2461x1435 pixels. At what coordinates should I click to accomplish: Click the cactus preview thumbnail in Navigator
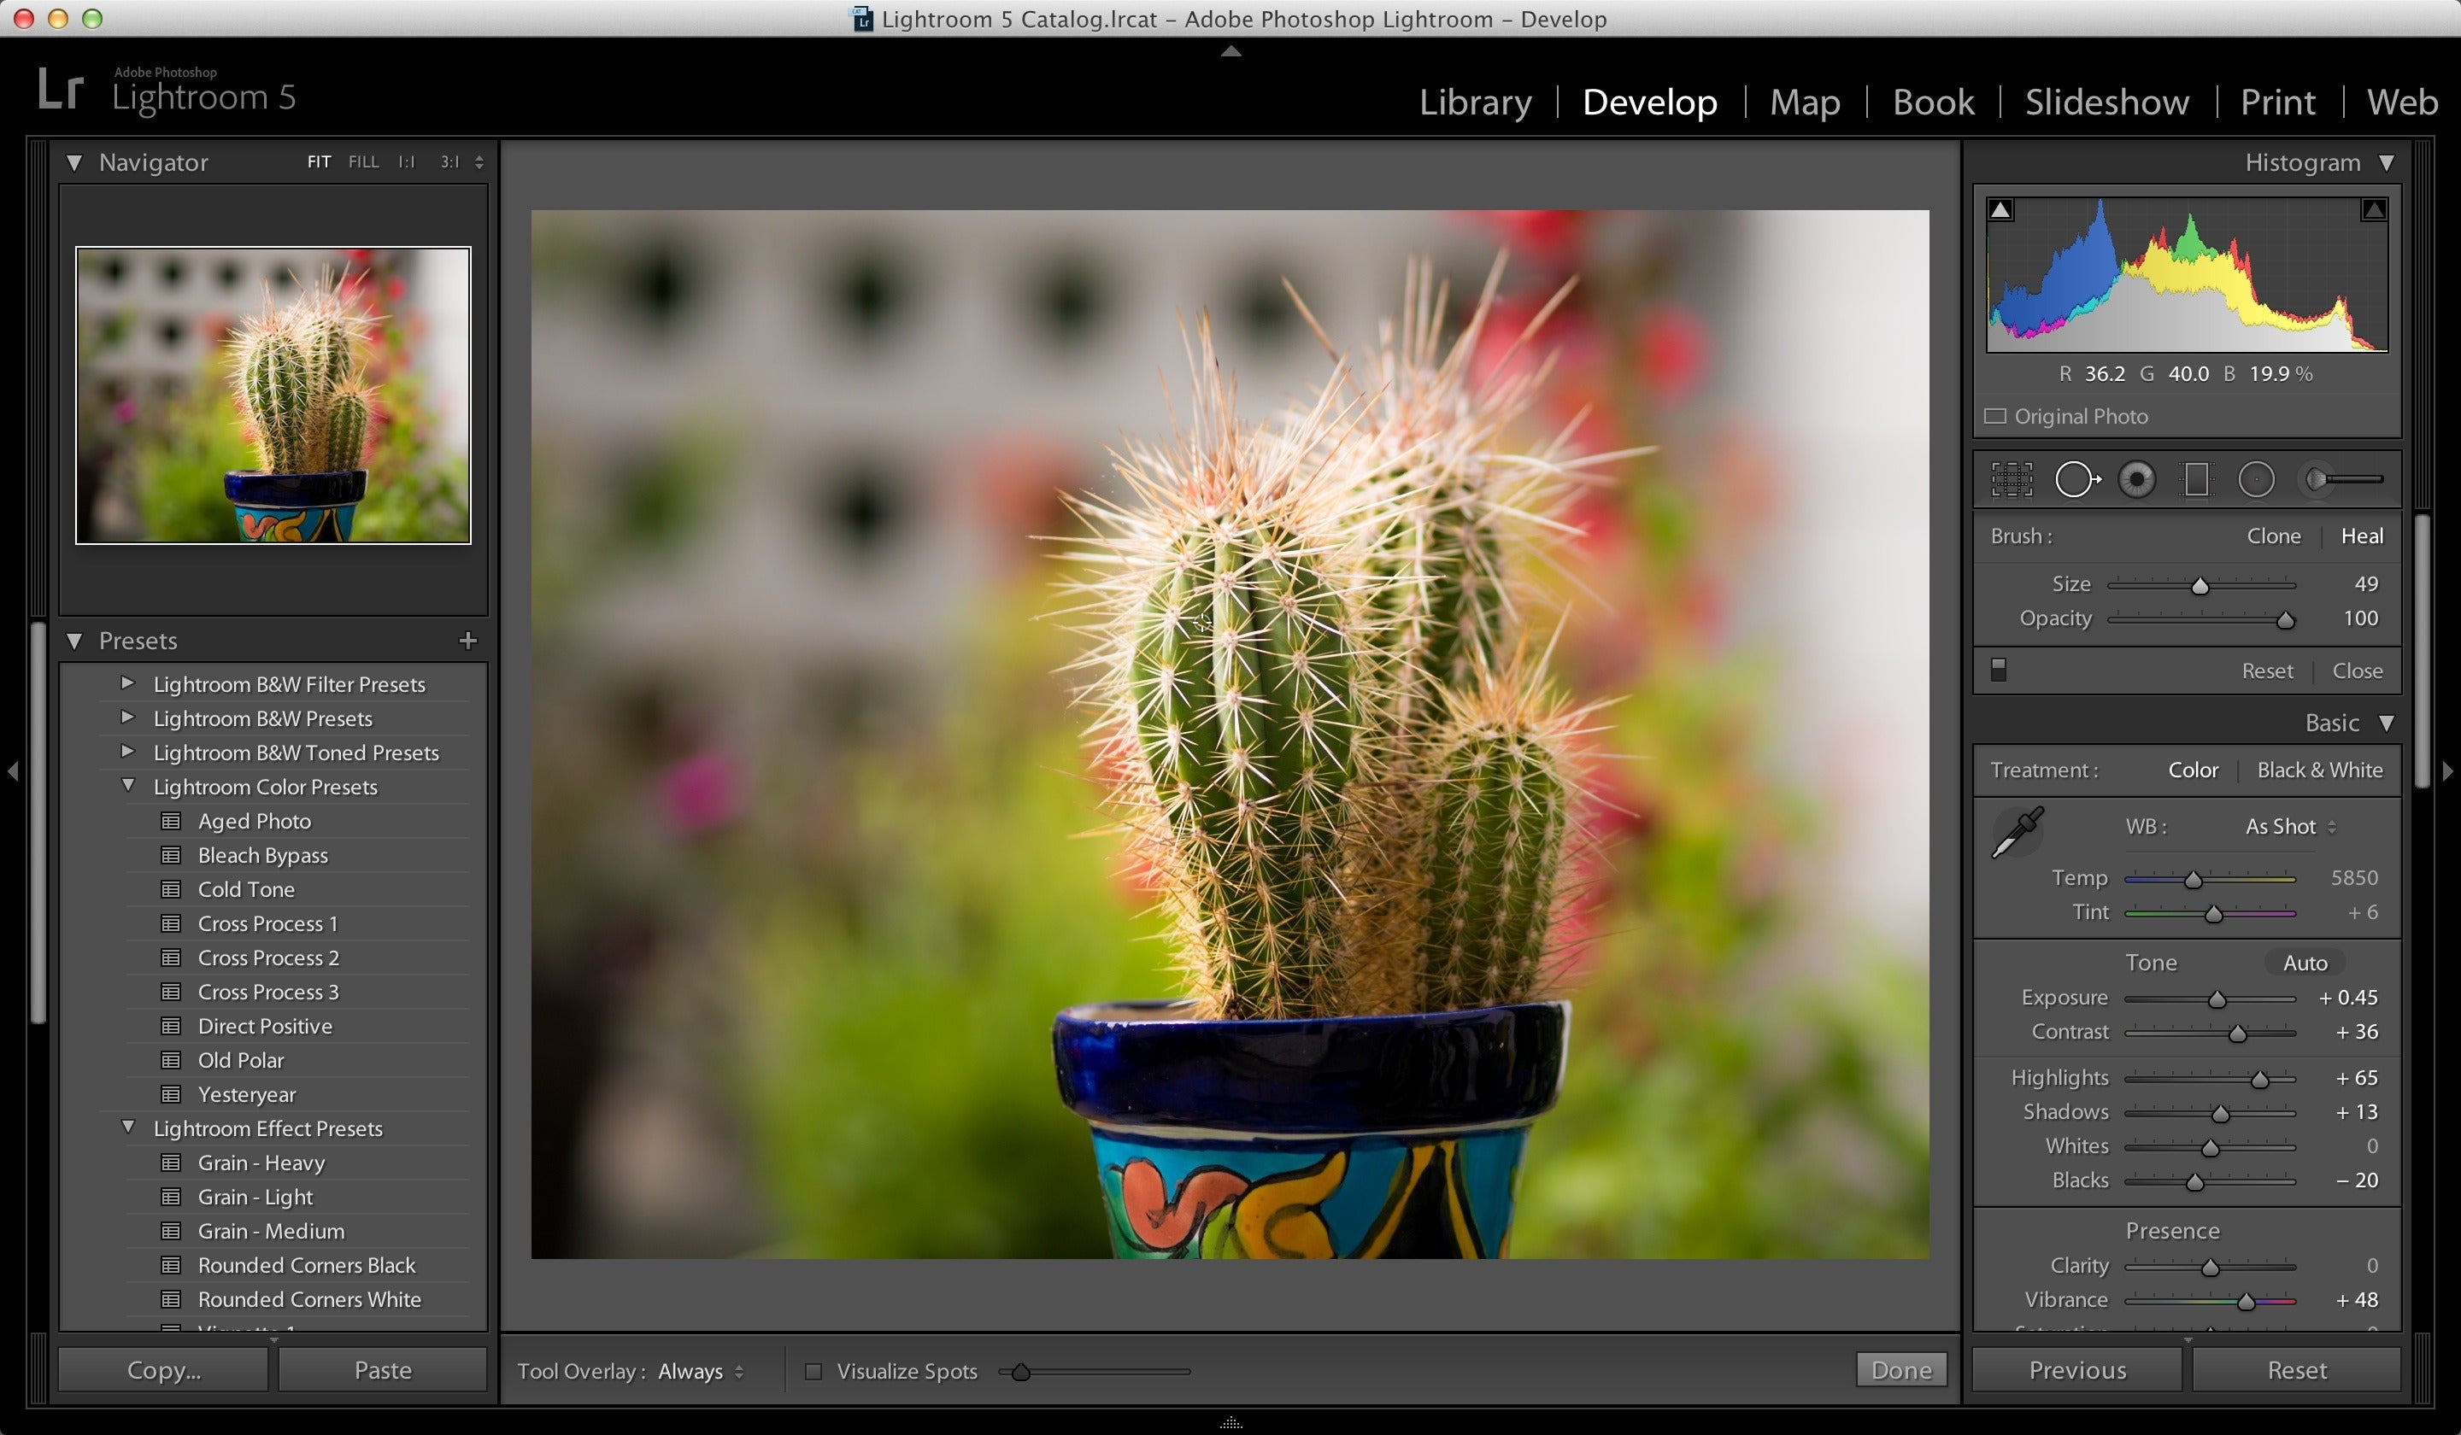[272, 393]
